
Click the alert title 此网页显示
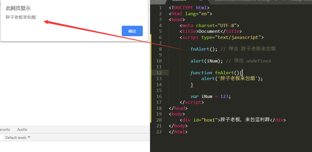click(18, 8)
